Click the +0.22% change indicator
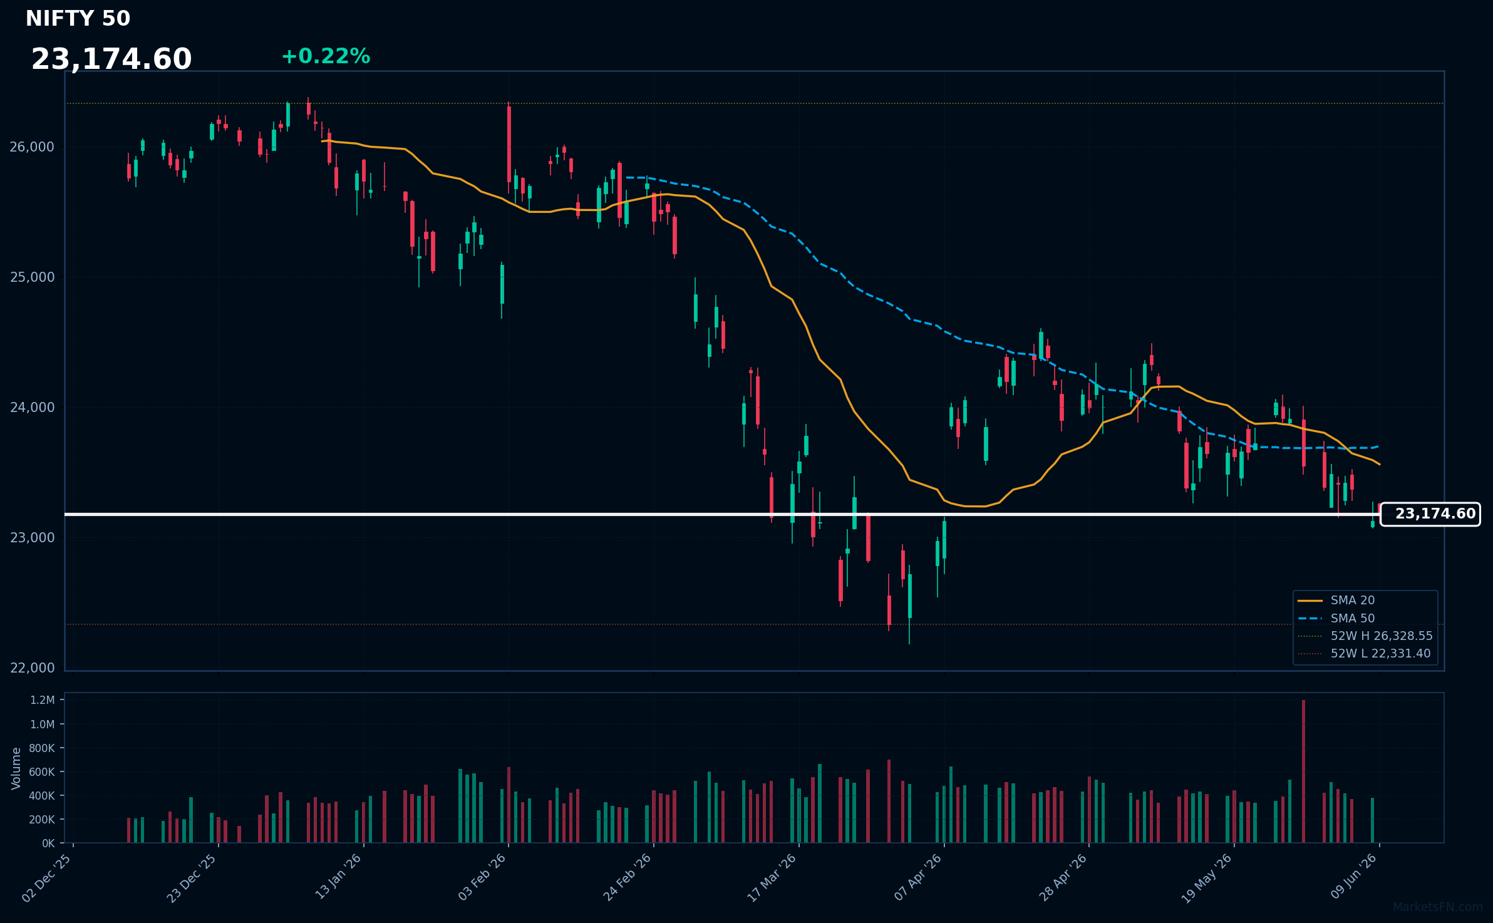The image size is (1493, 923). [x=326, y=56]
